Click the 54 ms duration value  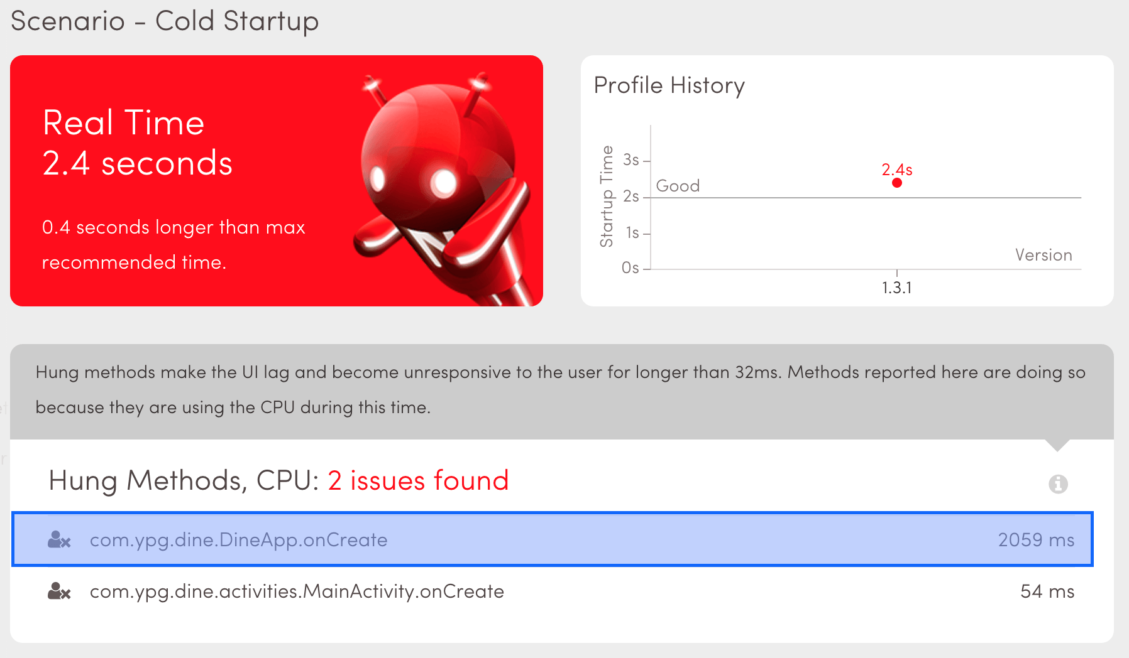(1047, 591)
